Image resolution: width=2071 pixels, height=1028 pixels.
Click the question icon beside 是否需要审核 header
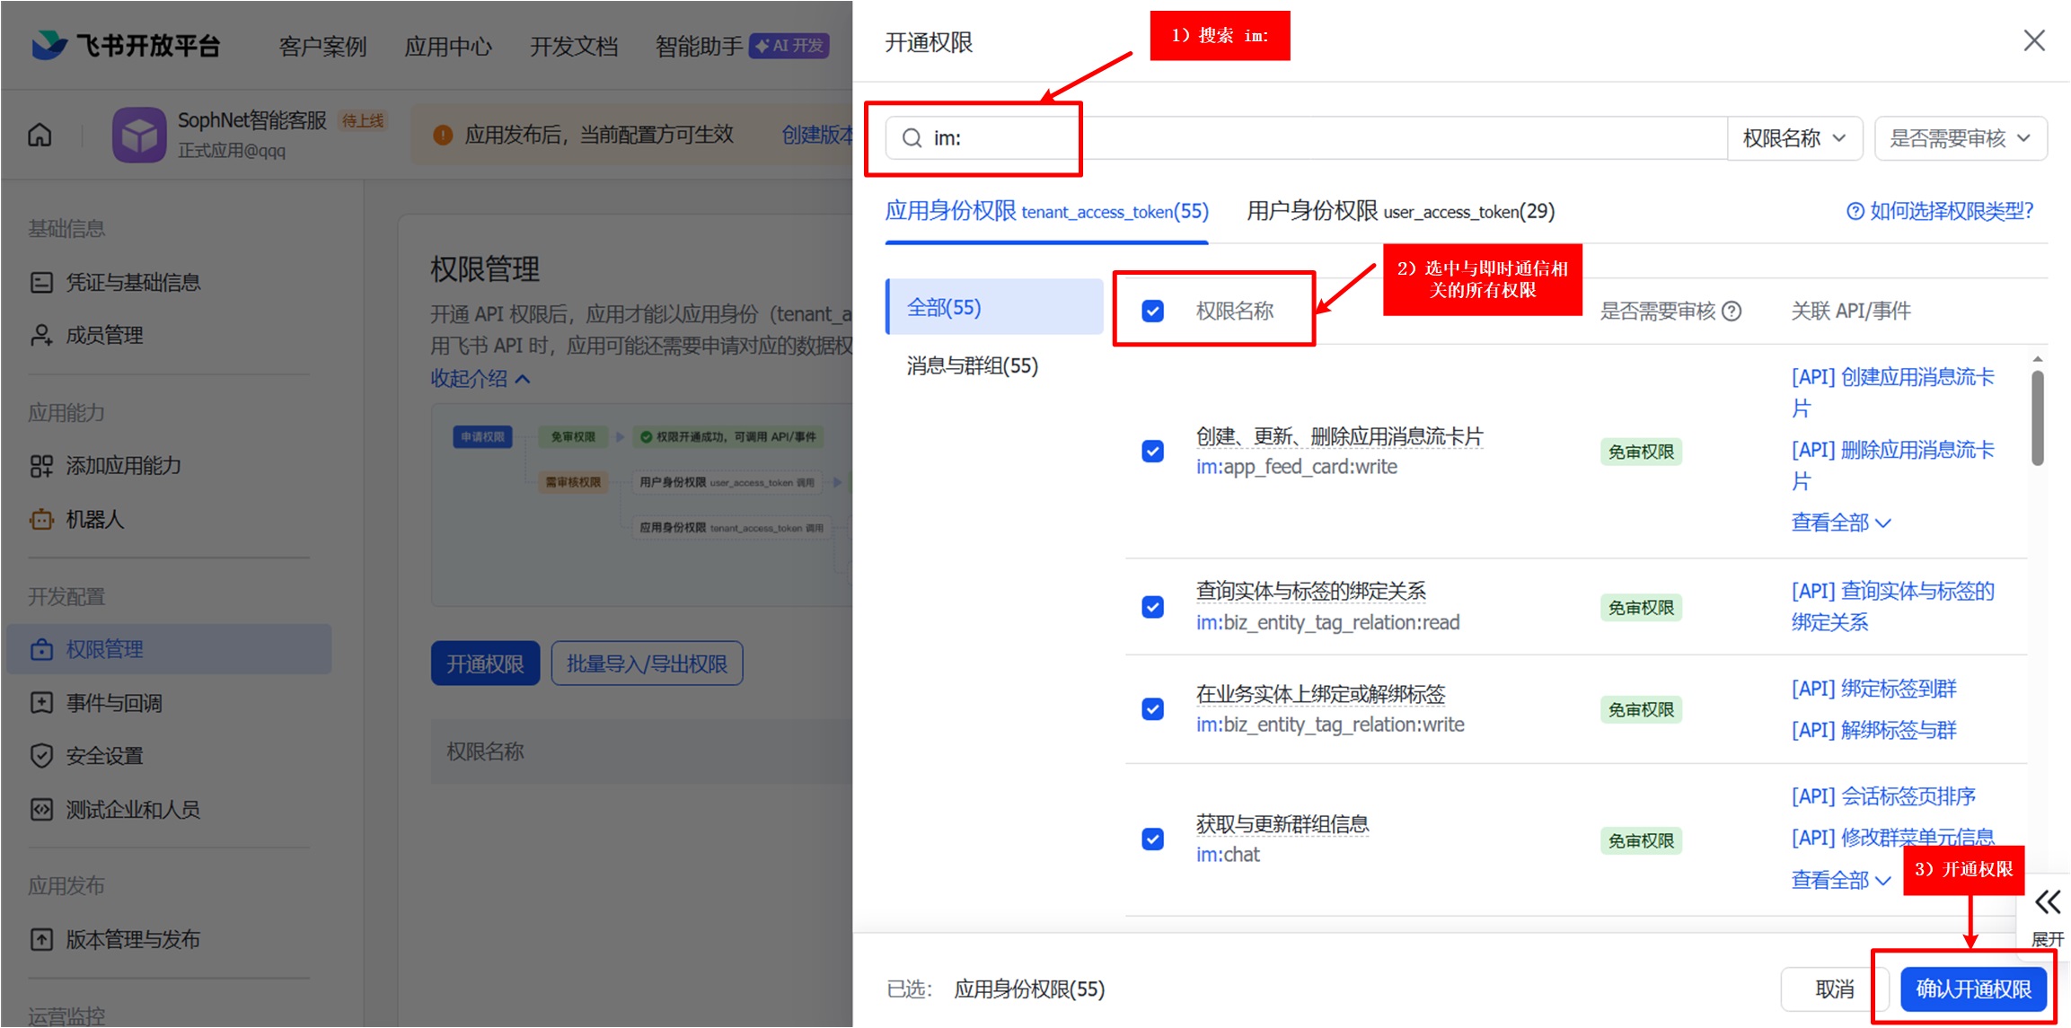[x=1732, y=311]
